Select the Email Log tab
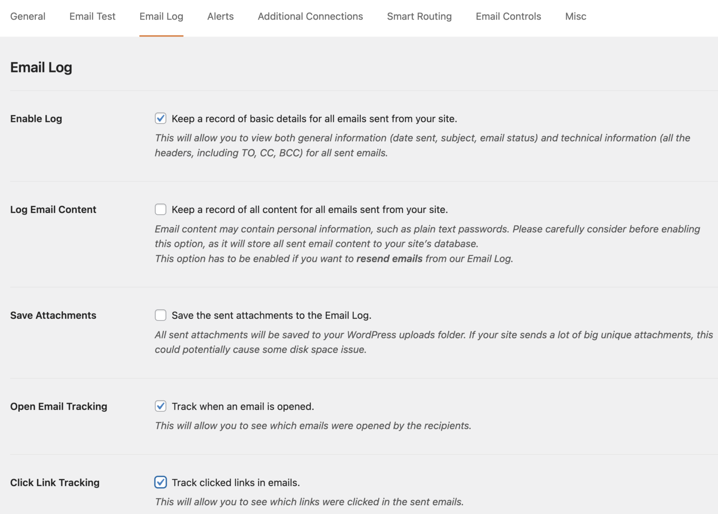This screenshot has height=514, width=718. pos(161,16)
